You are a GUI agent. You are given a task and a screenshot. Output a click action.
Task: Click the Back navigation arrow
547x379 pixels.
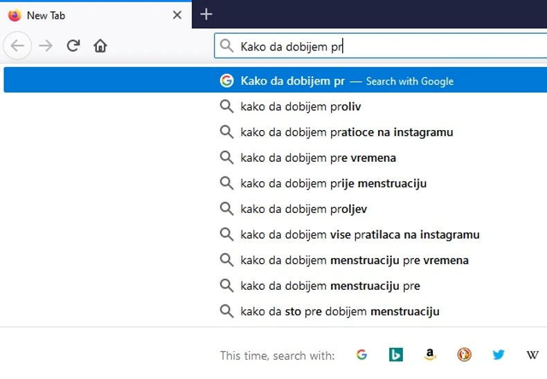point(17,46)
